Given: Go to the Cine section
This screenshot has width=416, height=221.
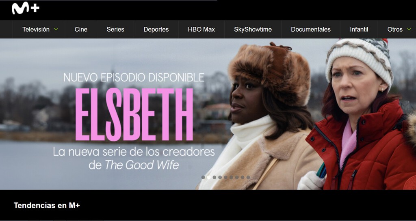Looking at the screenshot, I should pos(81,29).
